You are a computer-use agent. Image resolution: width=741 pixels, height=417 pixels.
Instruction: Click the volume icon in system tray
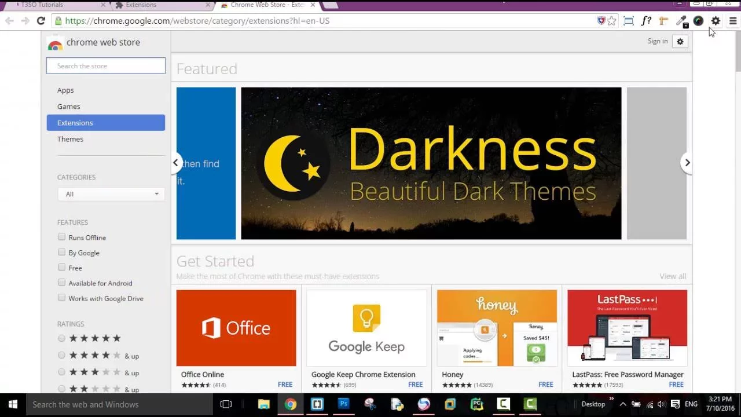(x=661, y=404)
